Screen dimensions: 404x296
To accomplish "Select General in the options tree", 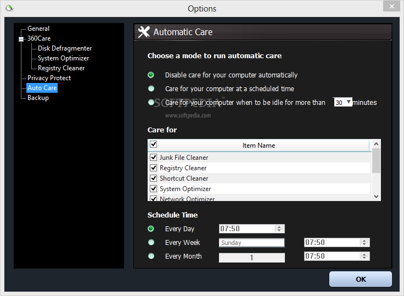I will (x=38, y=29).
